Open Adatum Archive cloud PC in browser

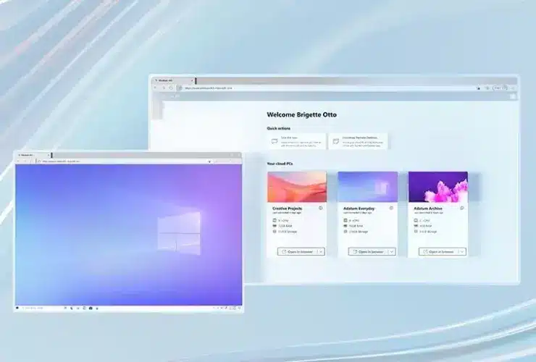[438, 251]
